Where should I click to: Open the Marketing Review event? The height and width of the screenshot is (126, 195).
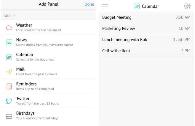pos(146,28)
